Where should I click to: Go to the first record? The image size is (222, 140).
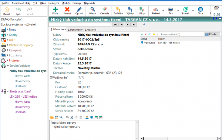(115, 25)
